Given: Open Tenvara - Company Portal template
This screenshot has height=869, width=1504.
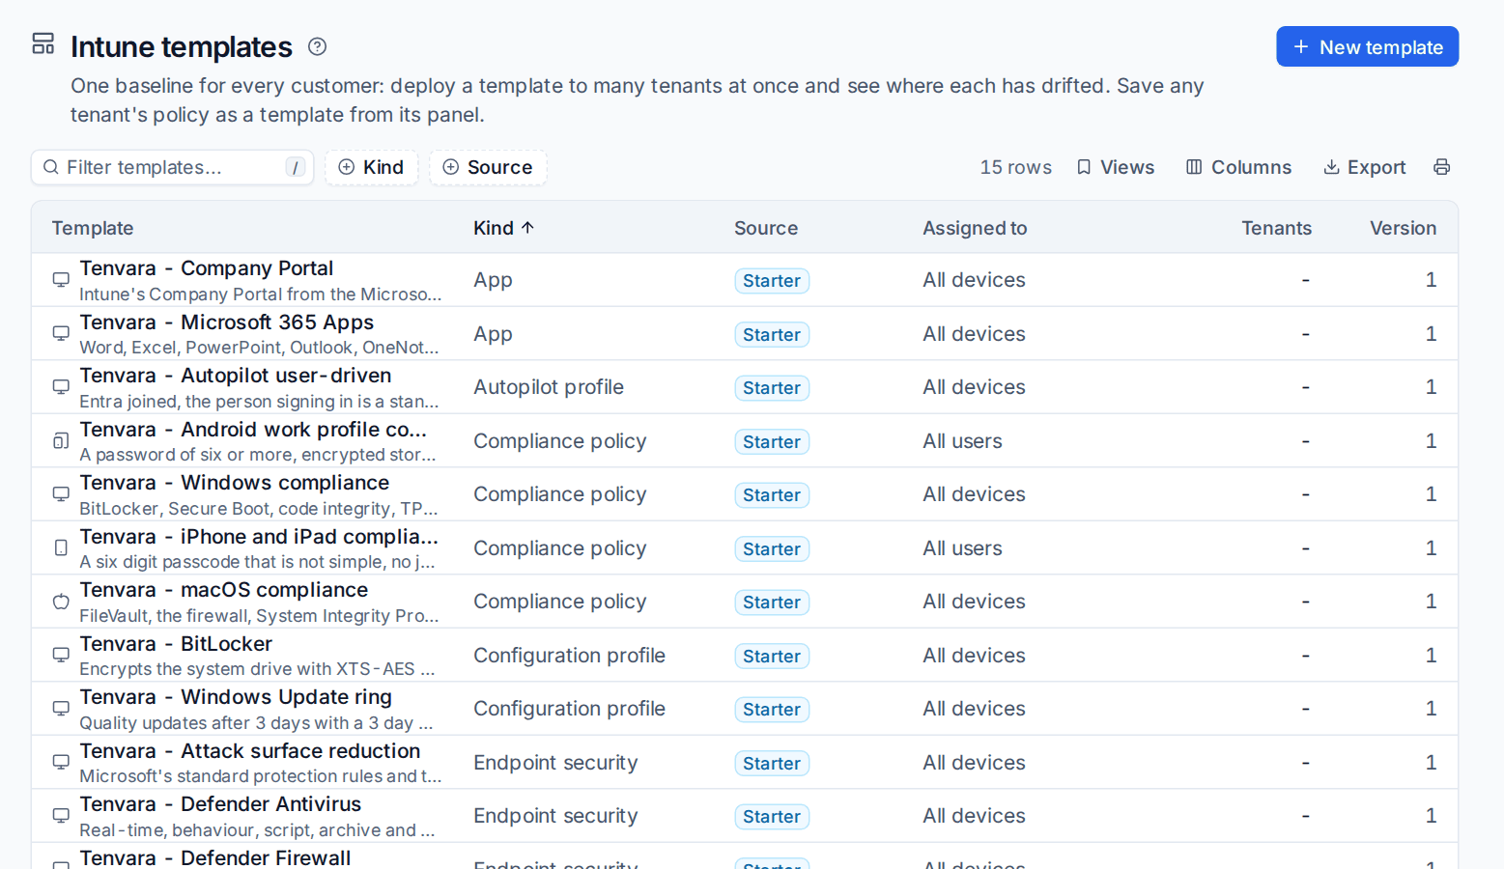Looking at the screenshot, I should pyautogui.click(x=207, y=268).
